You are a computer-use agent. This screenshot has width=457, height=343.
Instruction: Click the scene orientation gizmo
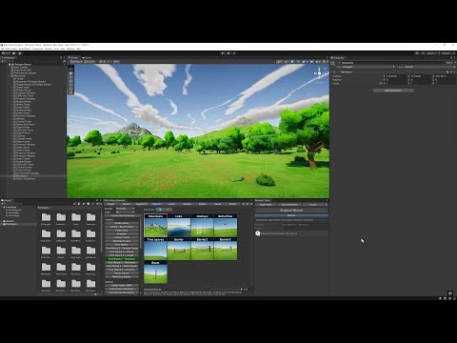(319, 73)
